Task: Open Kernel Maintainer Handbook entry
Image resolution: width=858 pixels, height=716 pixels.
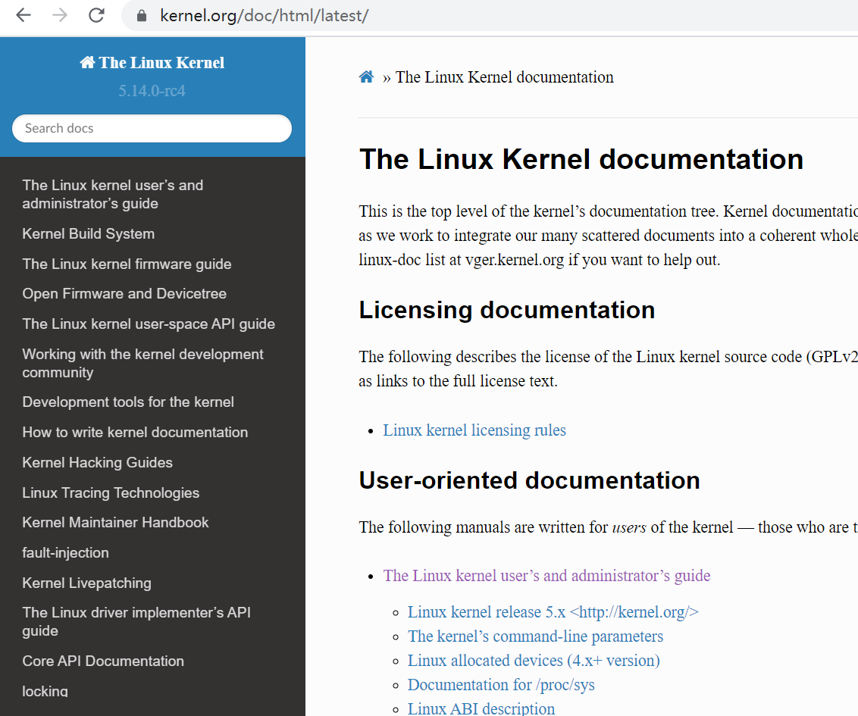Action: pyautogui.click(x=115, y=522)
